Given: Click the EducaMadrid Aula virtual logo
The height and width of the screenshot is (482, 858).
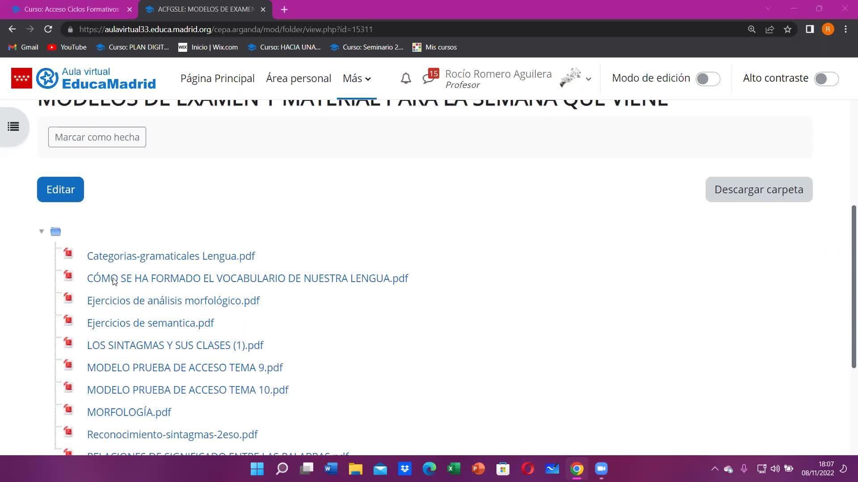Looking at the screenshot, I should click(96, 78).
